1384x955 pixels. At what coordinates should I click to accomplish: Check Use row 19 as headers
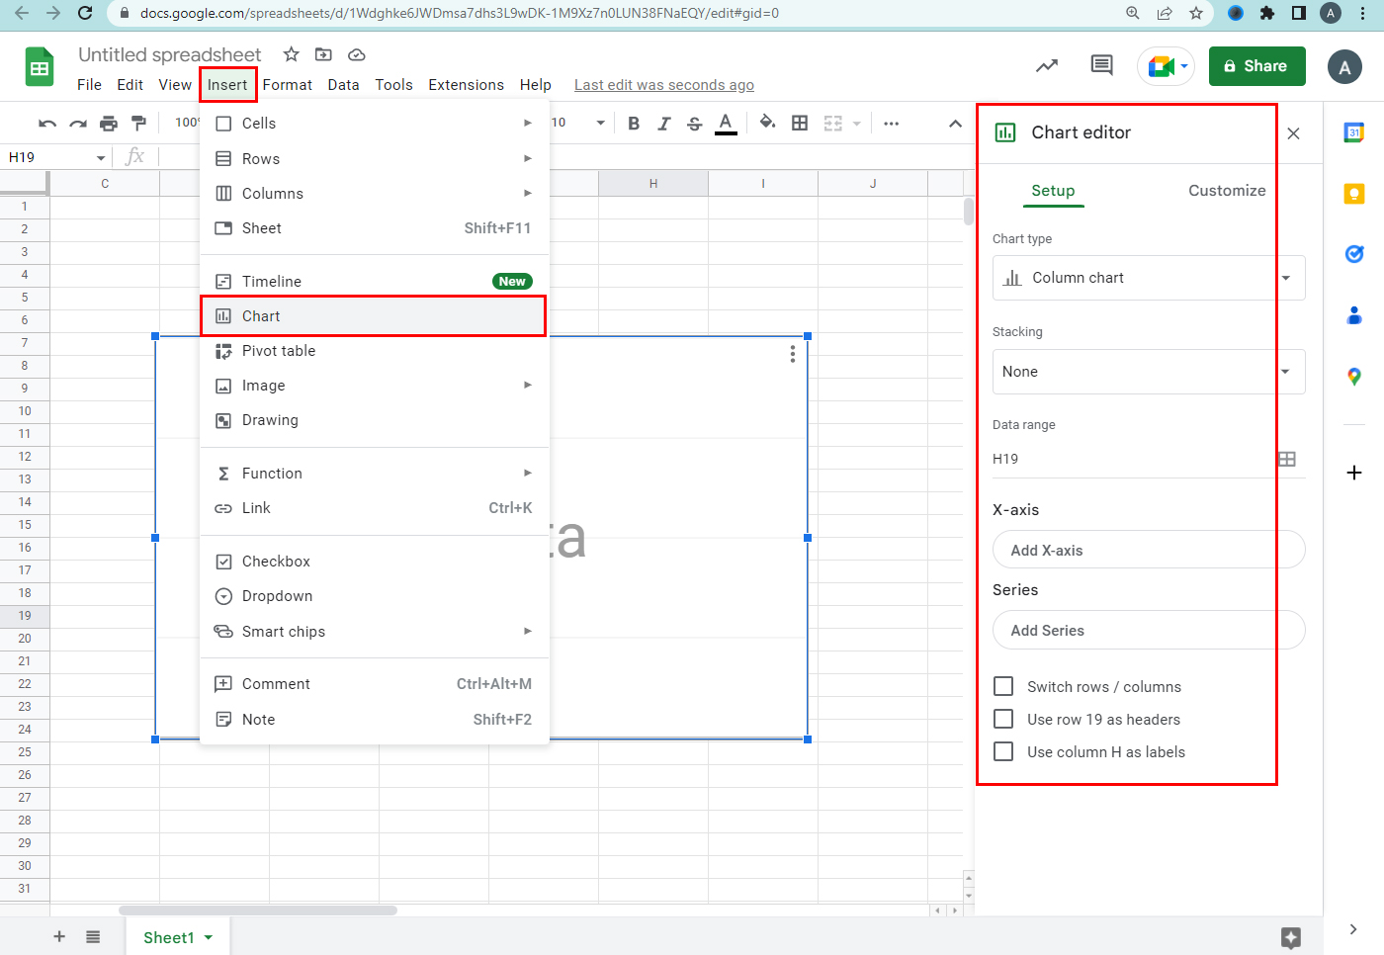point(1003,719)
